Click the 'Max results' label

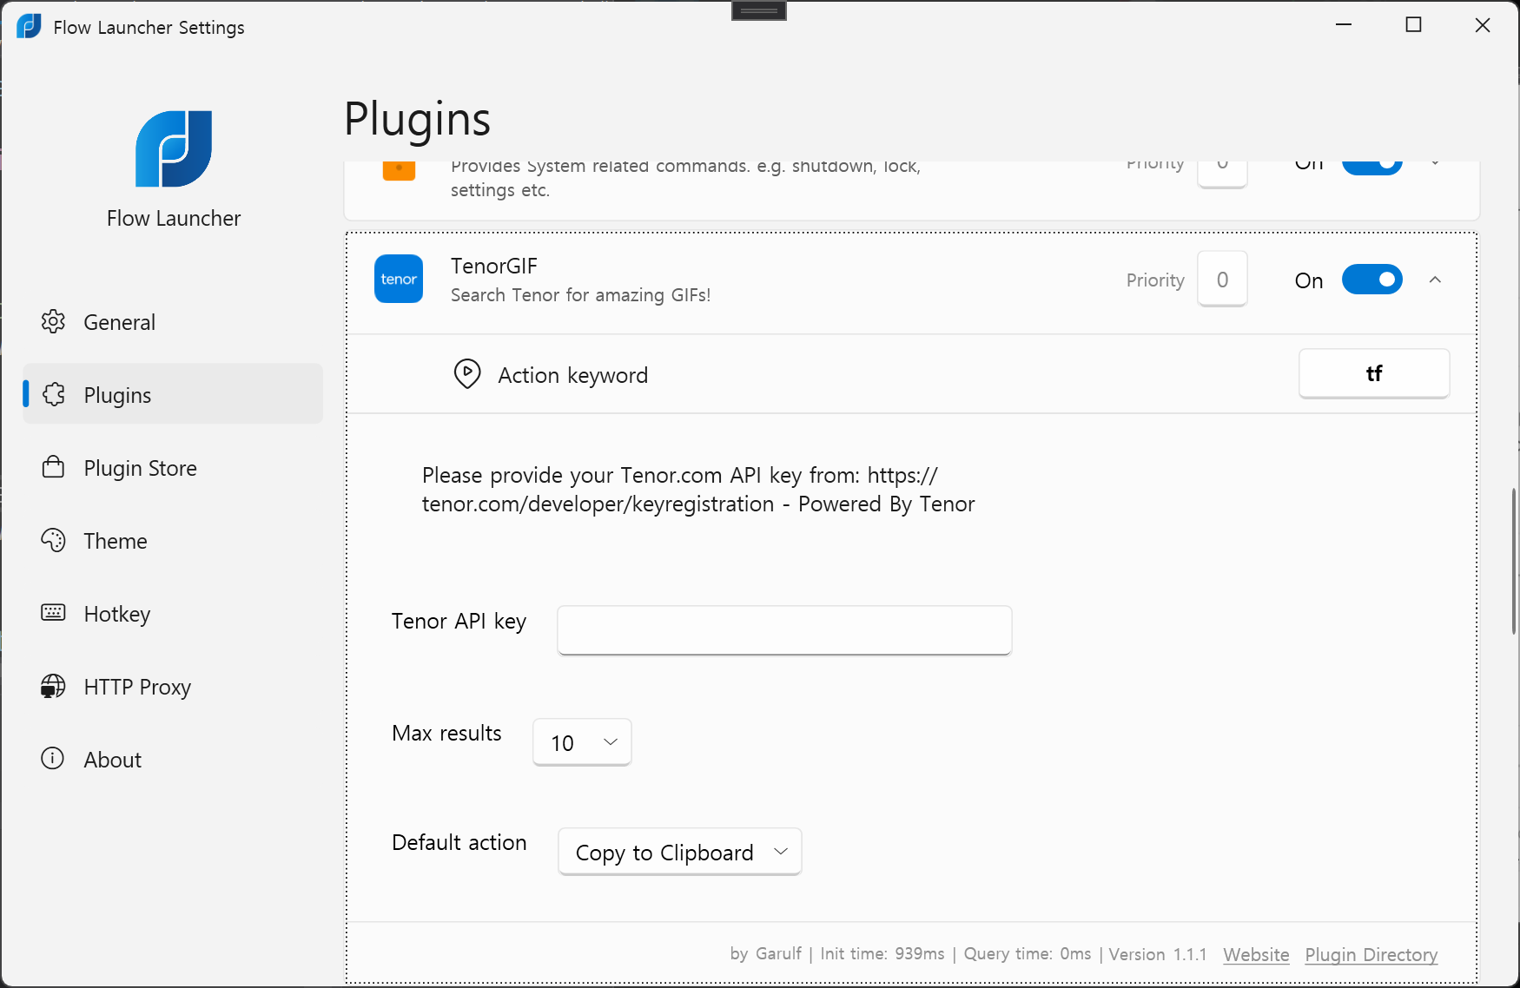click(446, 733)
